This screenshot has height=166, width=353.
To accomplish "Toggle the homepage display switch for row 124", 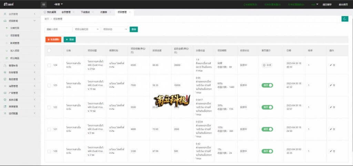I will coord(267,65).
